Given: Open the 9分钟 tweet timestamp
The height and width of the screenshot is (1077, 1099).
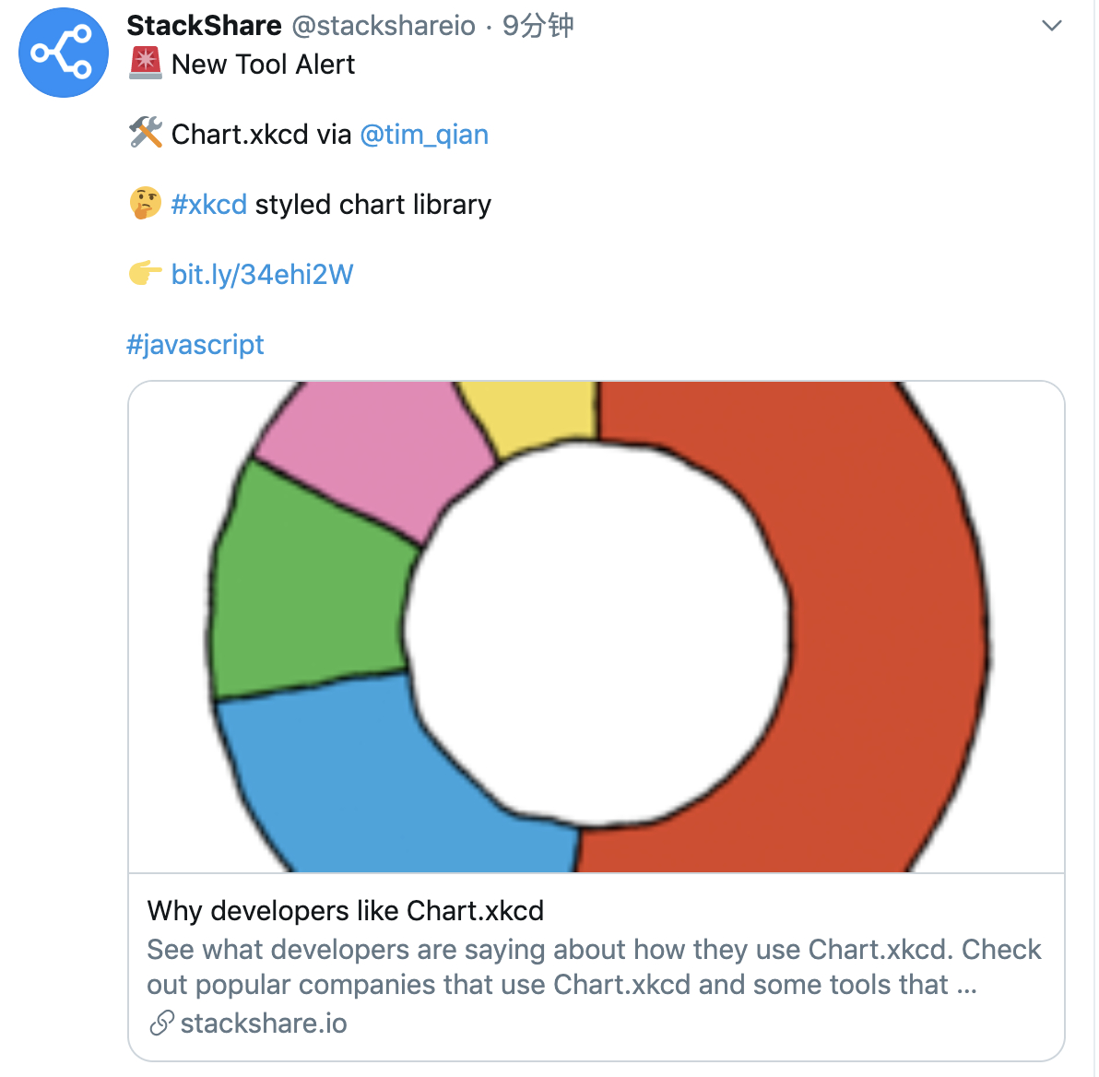Looking at the screenshot, I should click(x=538, y=26).
